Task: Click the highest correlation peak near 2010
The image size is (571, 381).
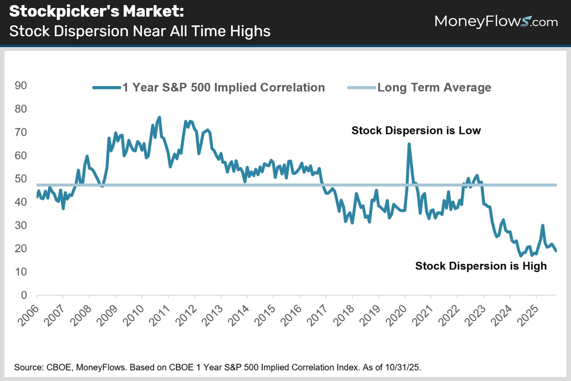Action: 159,117
